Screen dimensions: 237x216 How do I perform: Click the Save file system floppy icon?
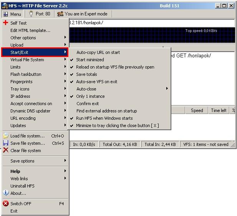pyautogui.click(x=6, y=143)
